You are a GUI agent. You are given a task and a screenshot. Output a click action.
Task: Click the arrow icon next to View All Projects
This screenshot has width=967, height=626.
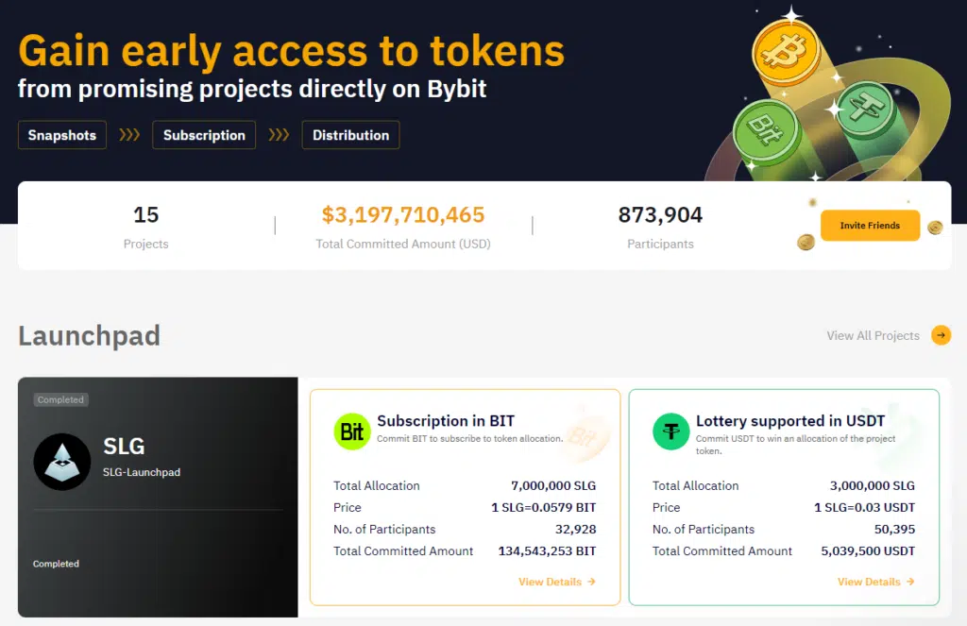[x=942, y=335]
